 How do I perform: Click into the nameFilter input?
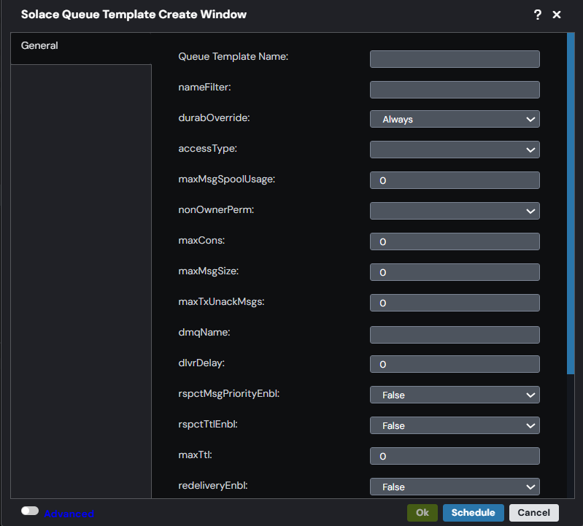click(x=455, y=90)
